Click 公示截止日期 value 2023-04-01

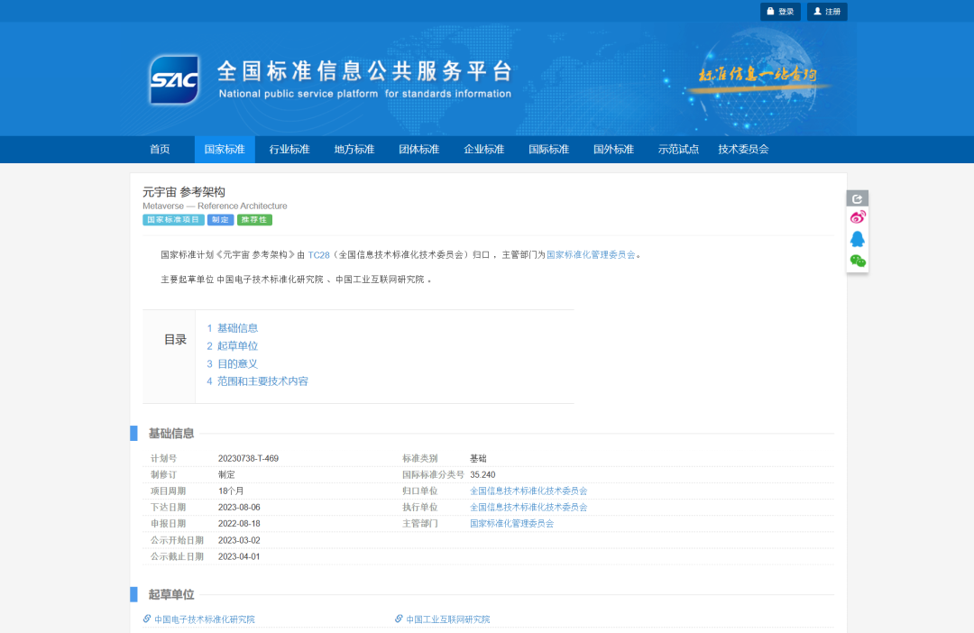coord(239,556)
